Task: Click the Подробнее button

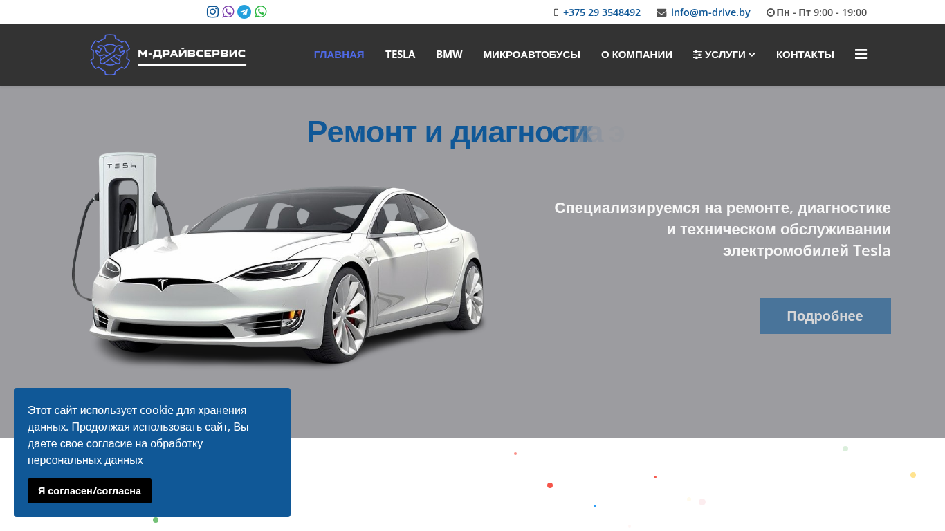Action: click(x=825, y=316)
